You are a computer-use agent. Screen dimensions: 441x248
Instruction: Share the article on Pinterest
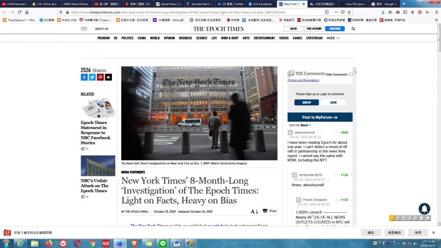(x=100, y=77)
